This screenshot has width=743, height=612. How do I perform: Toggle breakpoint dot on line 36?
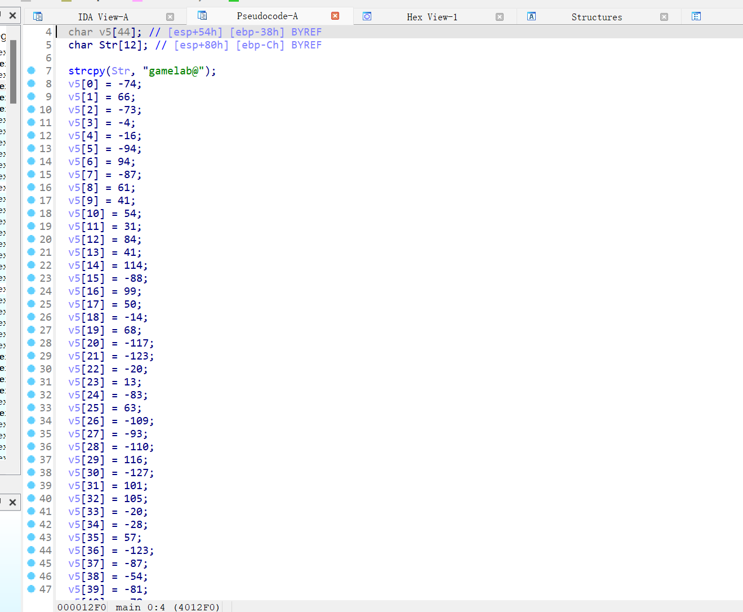(32, 446)
